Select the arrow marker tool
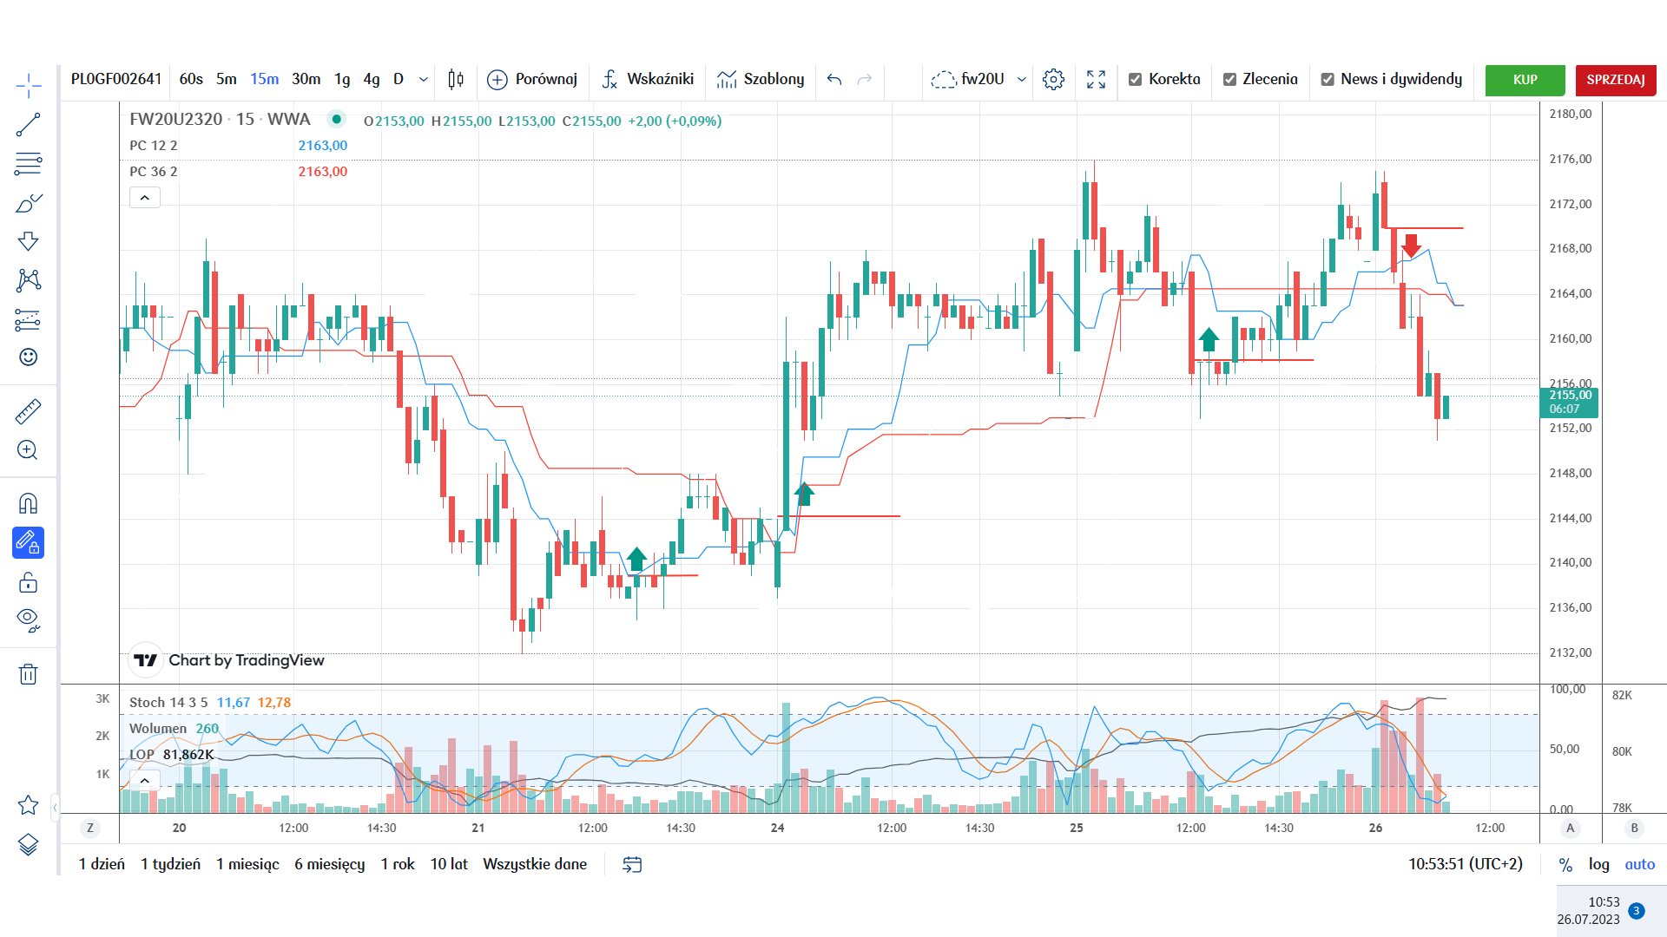1667x937 pixels. tap(28, 241)
